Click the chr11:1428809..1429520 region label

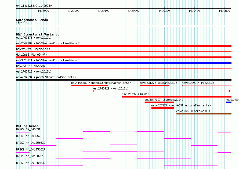coord(34,6)
